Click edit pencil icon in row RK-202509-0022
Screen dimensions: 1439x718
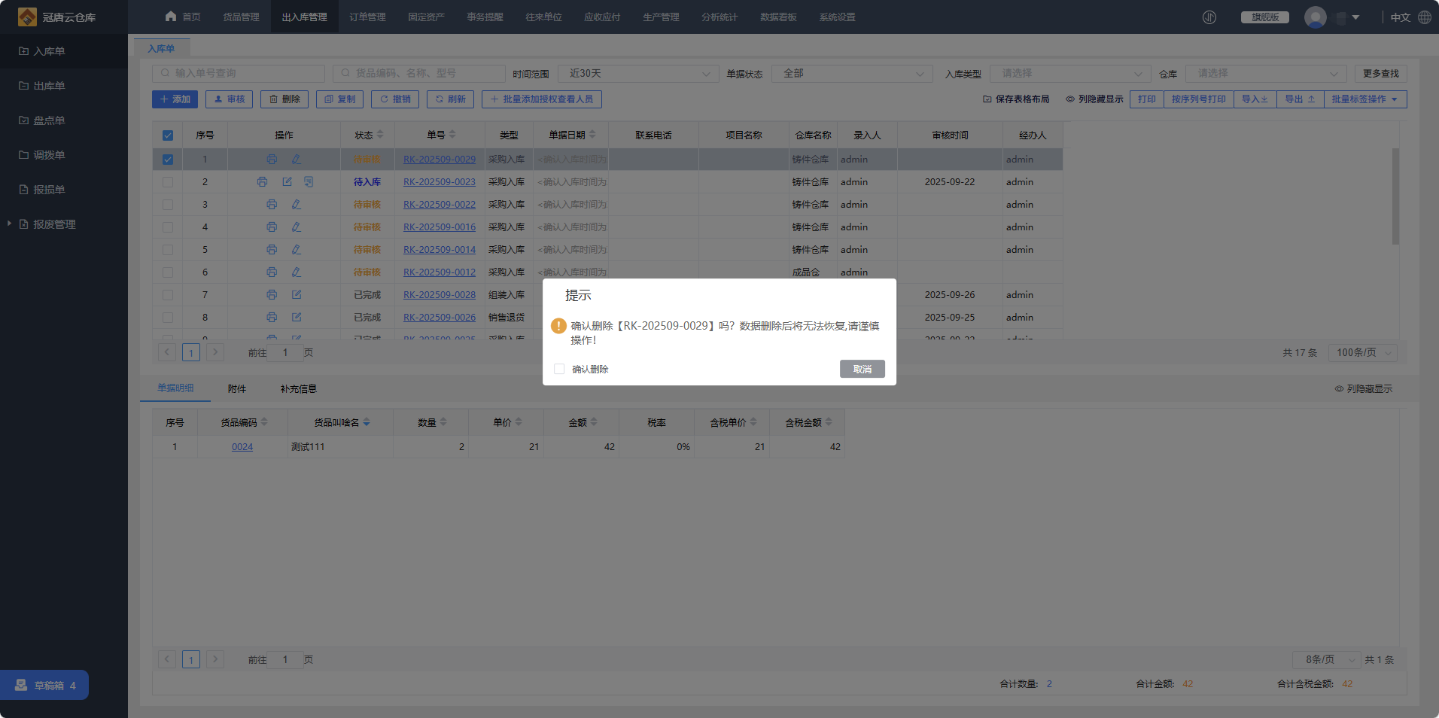297,205
